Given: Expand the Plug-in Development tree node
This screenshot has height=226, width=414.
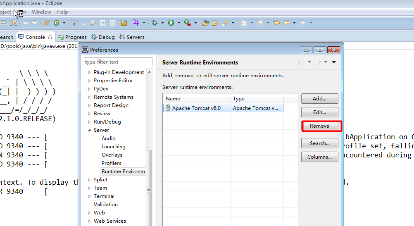Looking at the screenshot, I should [89, 72].
